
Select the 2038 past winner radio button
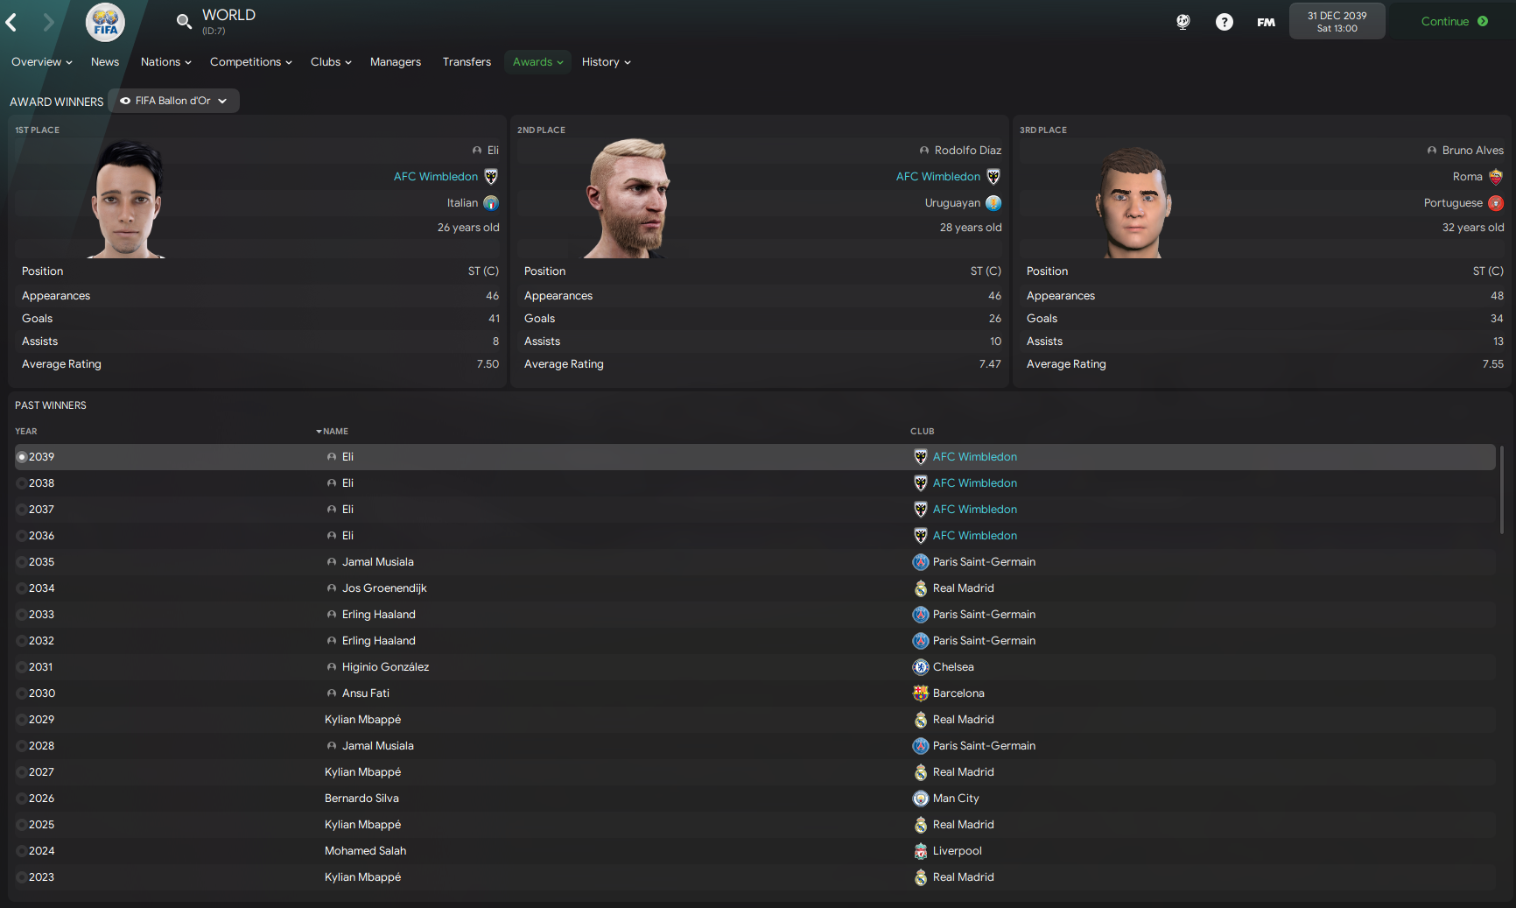(22, 483)
